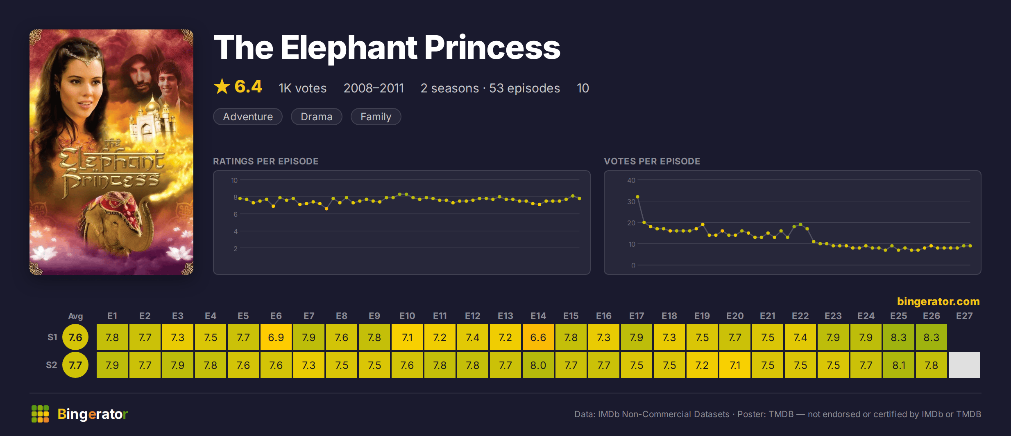Select the Drama genre tag

[316, 117]
